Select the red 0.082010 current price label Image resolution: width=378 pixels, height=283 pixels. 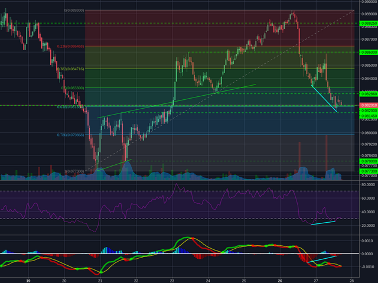[x=369, y=105]
